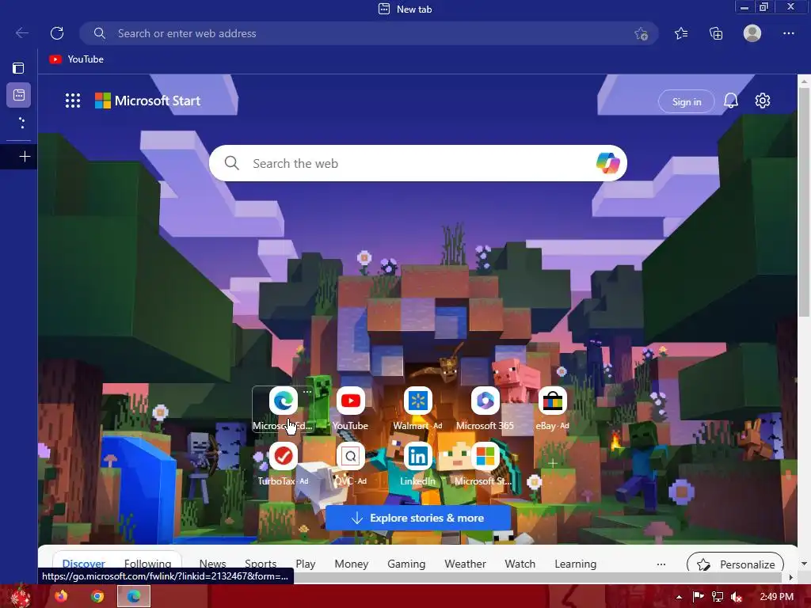Open the network tray icon

pos(718,597)
